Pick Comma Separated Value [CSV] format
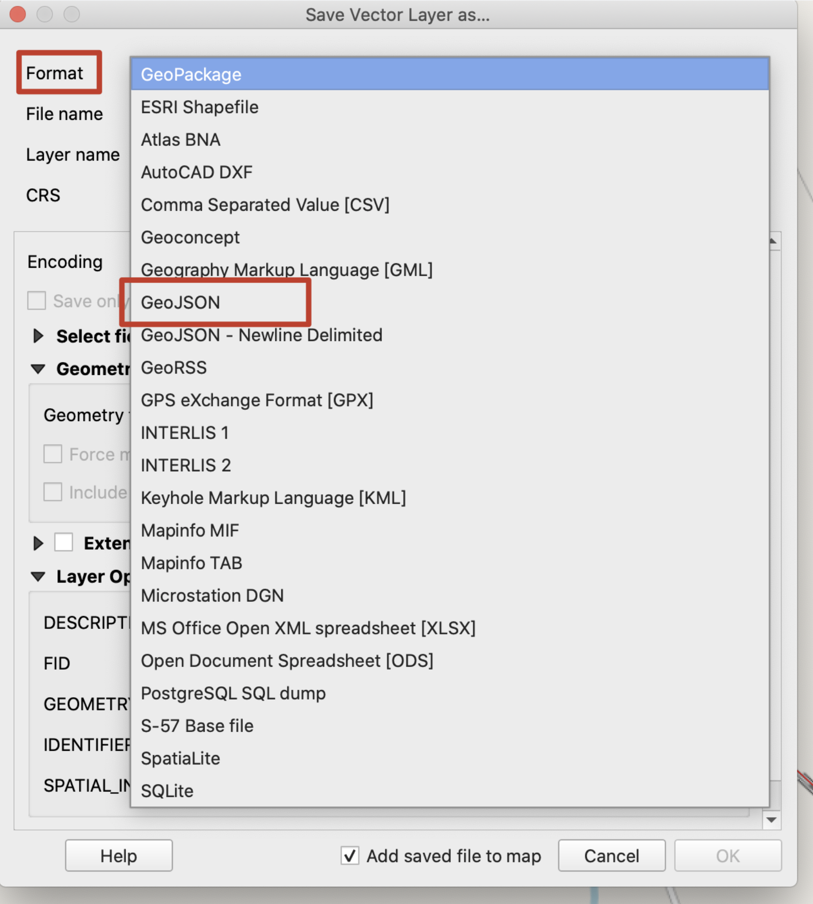 [x=265, y=205]
